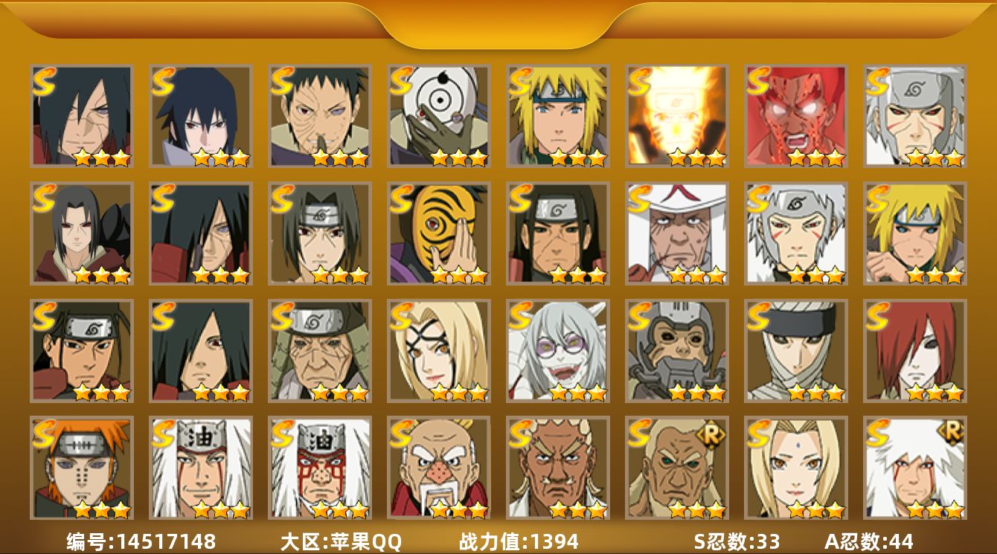Click the dark-skinned Raikage portrait
The image size is (997, 554).
click(557, 468)
